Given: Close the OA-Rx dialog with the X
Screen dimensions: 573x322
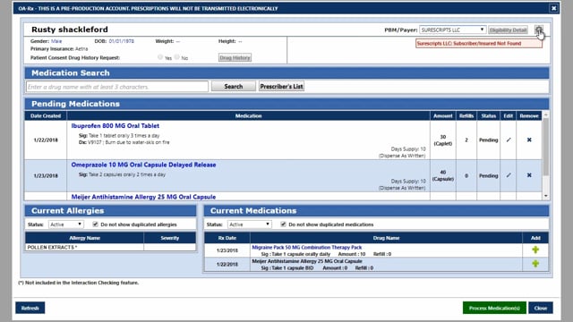Looking at the screenshot, I should click(553, 8).
